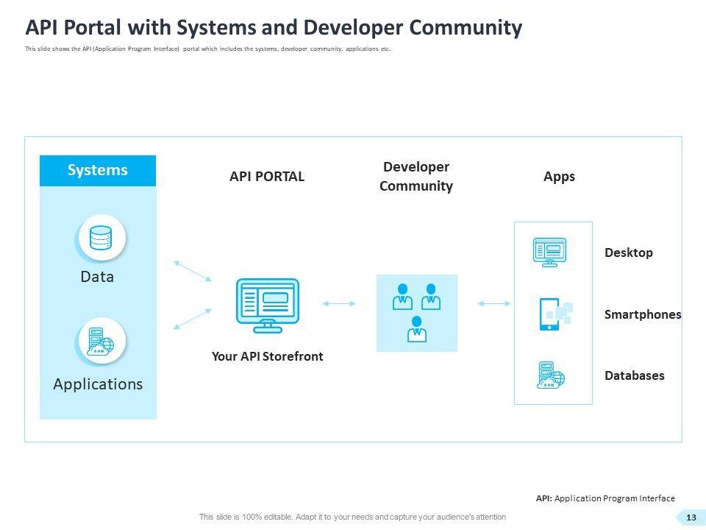Click the slide title text

click(274, 28)
